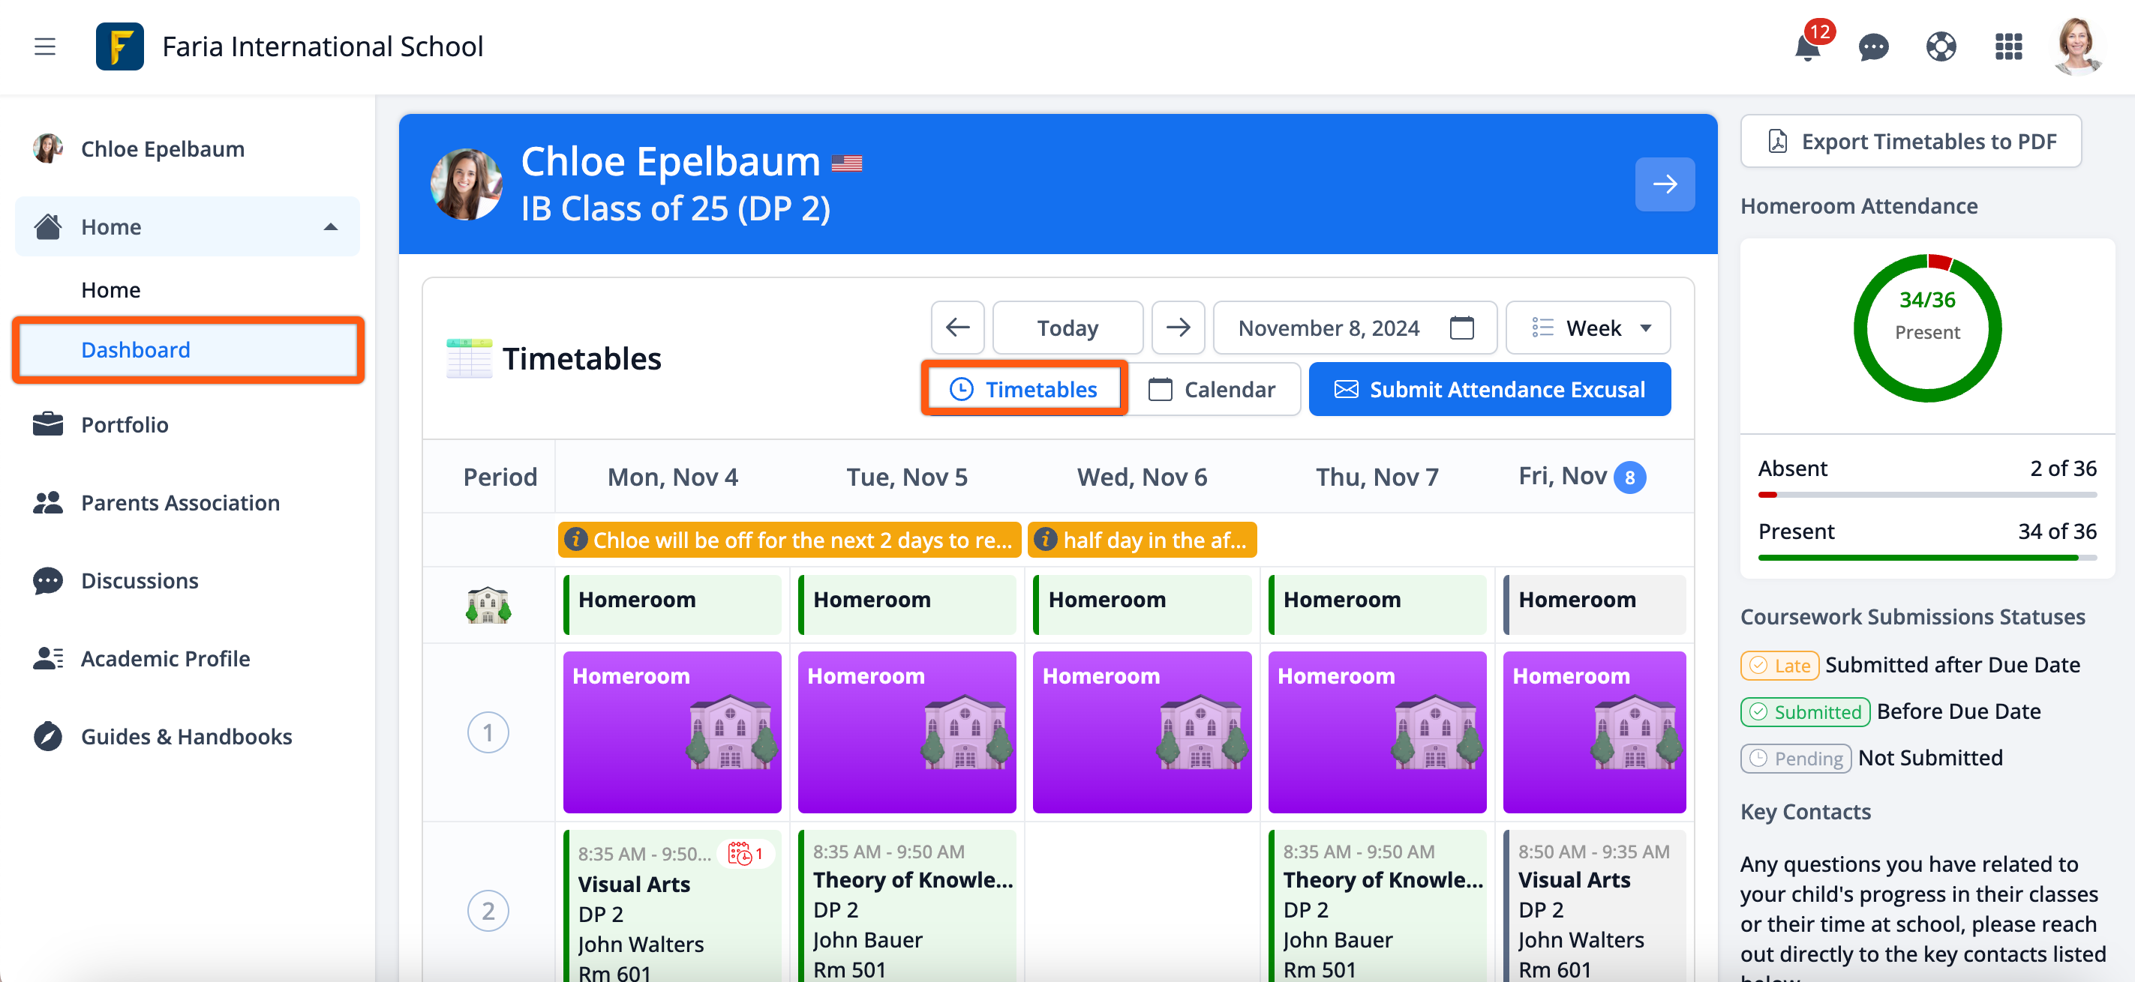The width and height of the screenshot is (2135, 982).
Task: Go to previous week arrow
Action: click(957, 328)
